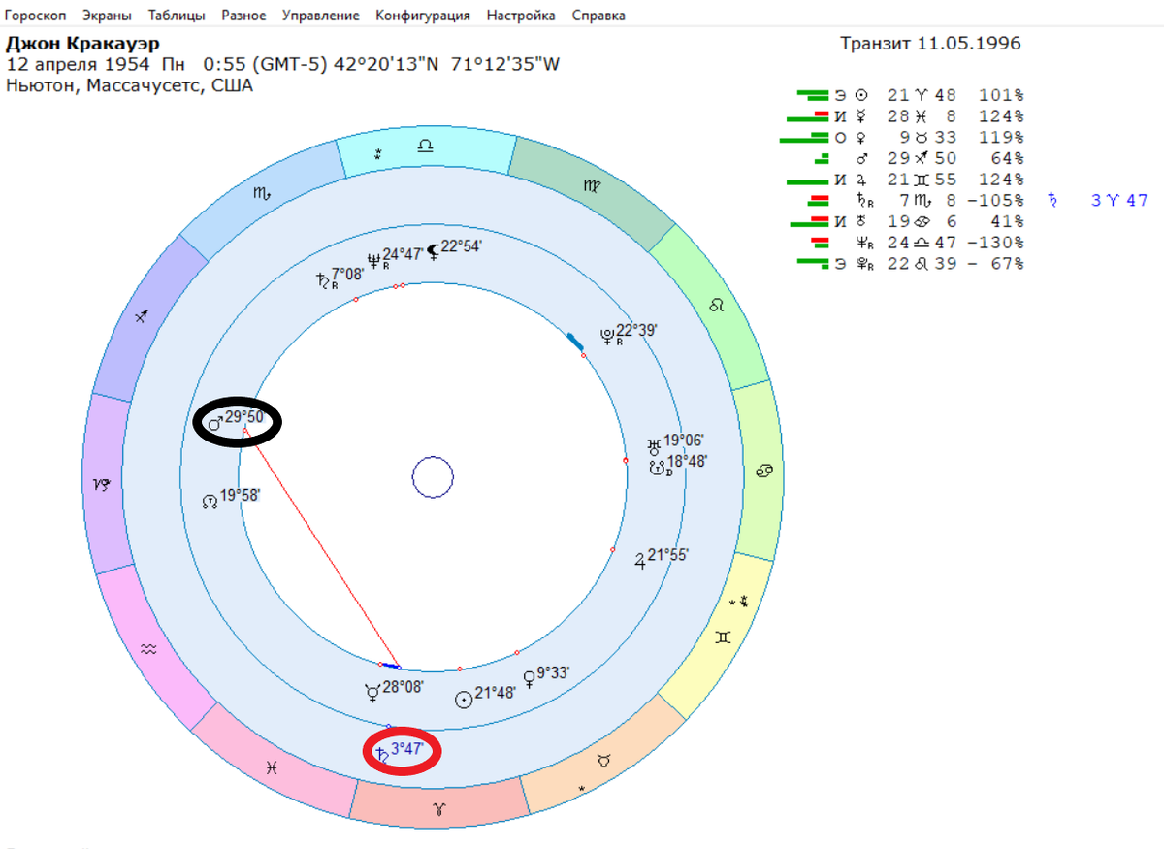This screenshot has height=849, width=1164.
Task: Select Venus glyph at 9°33' in chart
Action: pyautogui.click(x=529, y=678)
